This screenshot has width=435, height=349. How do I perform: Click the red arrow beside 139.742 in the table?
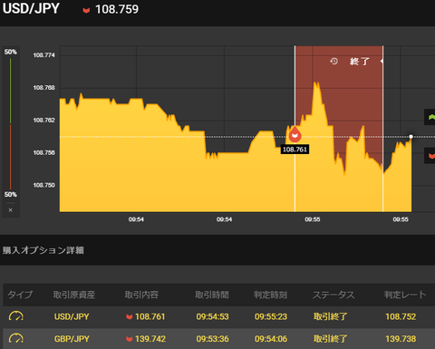pyautogui.click(x=130, y=339)
